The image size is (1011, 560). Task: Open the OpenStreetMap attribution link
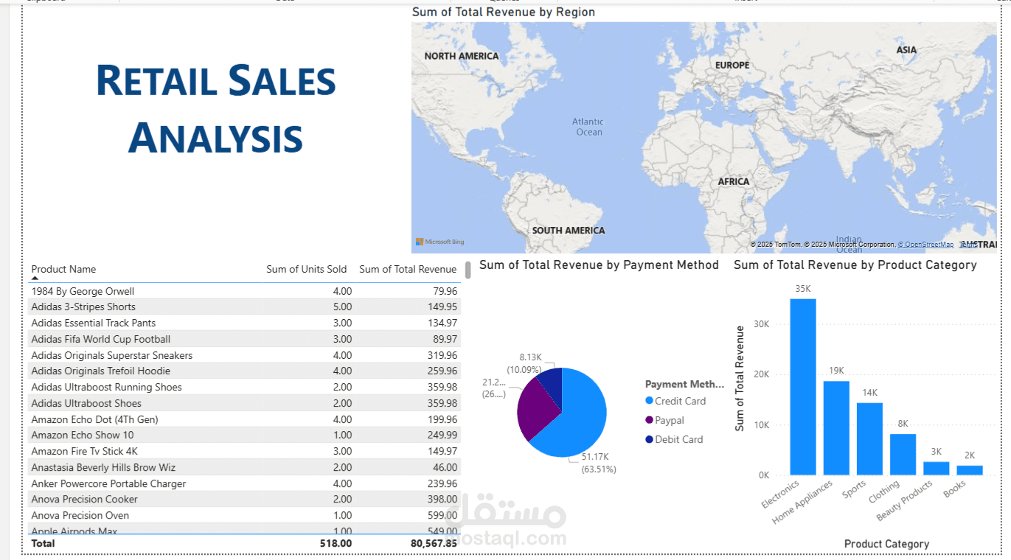tap(925, 245)
